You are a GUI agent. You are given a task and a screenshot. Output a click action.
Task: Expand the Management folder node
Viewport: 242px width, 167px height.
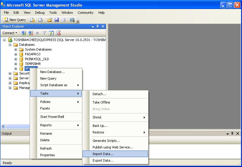[10, 88]
